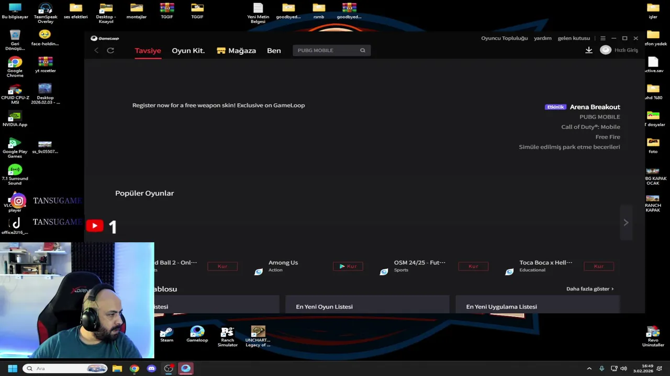The width and height of the screenshot is (670, 376).
Task: Open NVIDIA App desktop icon
Action: tap(15, 119)
